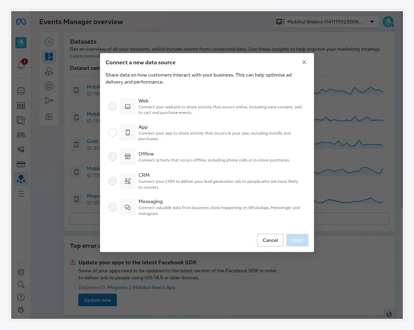Image resolution: width=414 pixels, height=330 pixels.
Task: Click the Web laptop icon
Action: coord(128,106)
